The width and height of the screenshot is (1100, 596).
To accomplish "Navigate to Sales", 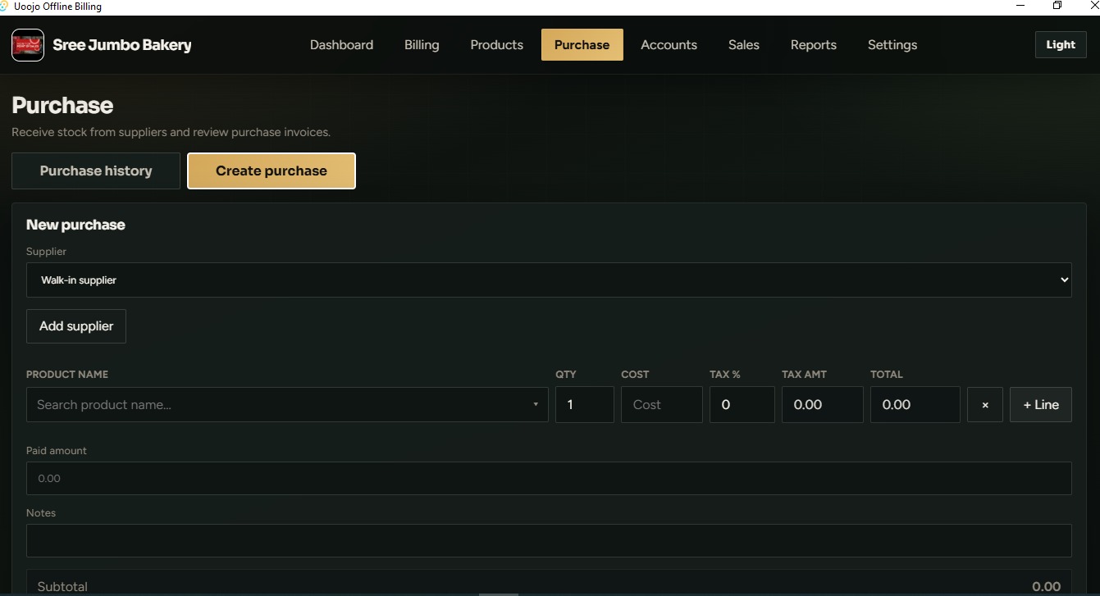I will pyautogui.click(x=744, y=45).
